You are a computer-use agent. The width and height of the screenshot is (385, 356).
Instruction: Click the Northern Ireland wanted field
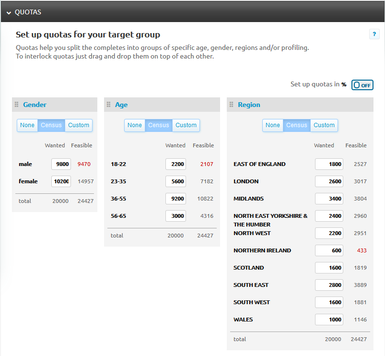329,250
